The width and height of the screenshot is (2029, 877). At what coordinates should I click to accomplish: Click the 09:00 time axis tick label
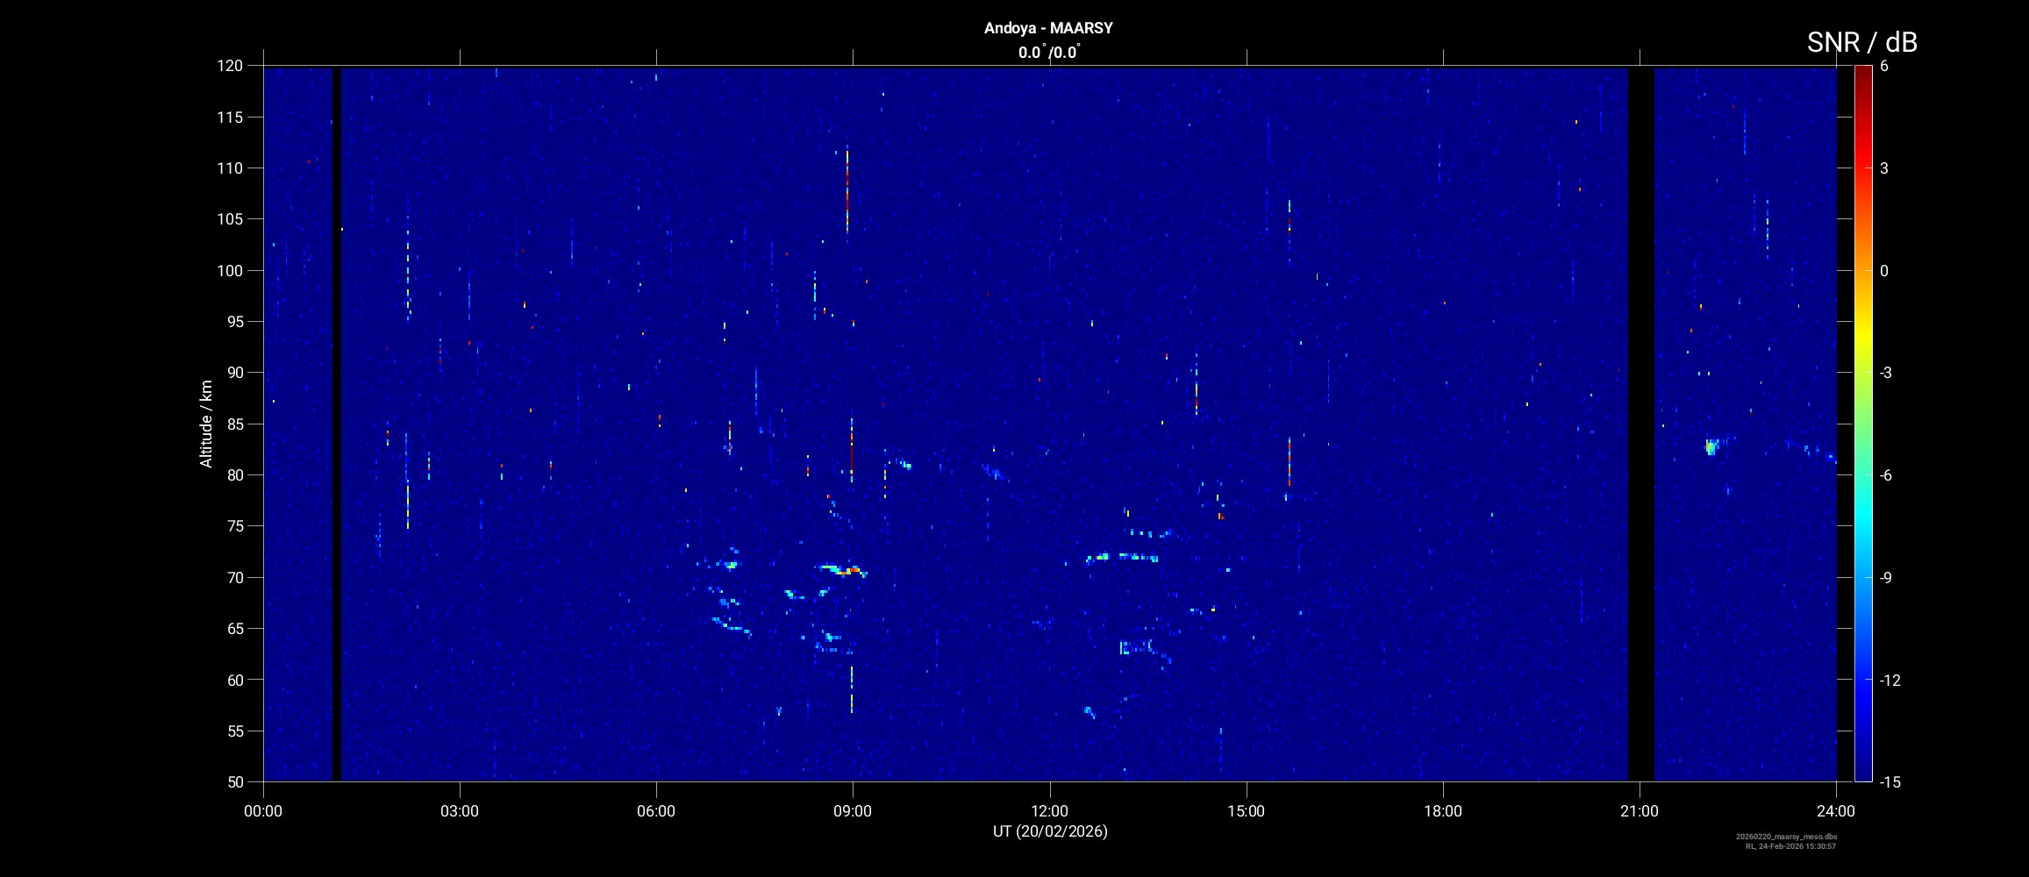click(x=853, y=811)
